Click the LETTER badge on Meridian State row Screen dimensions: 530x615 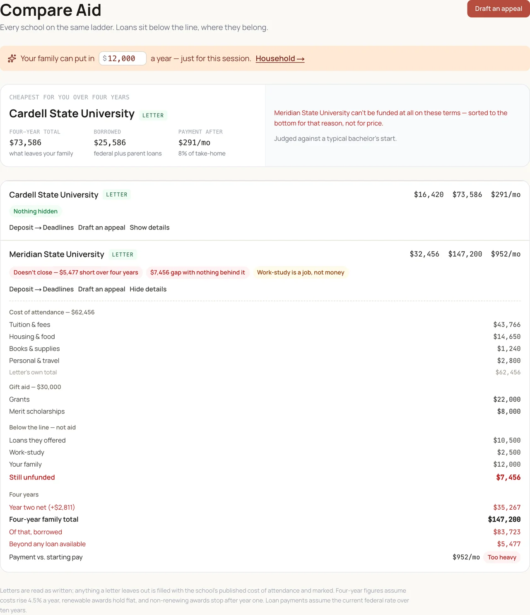(x=123, y=254)
